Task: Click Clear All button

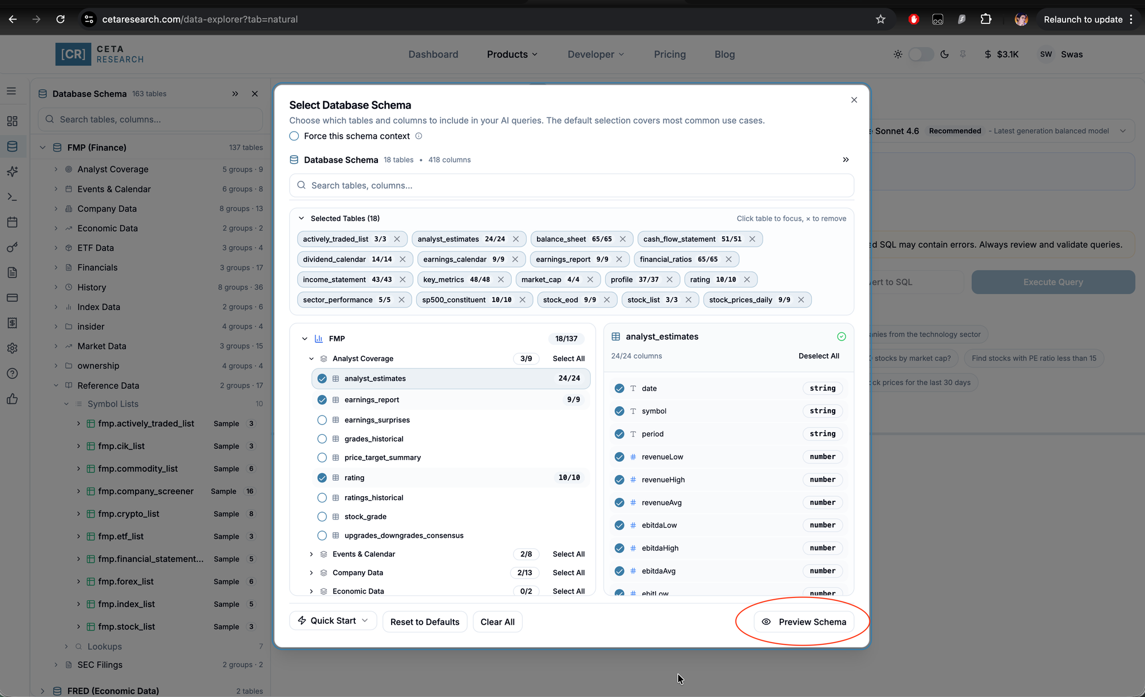Action: click(498, 622)
